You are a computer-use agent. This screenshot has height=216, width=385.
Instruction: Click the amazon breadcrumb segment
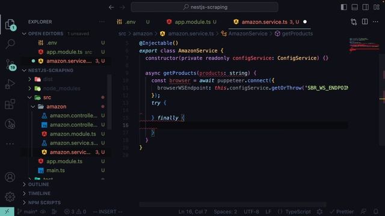pyautogui.click(x=143, y=34)
